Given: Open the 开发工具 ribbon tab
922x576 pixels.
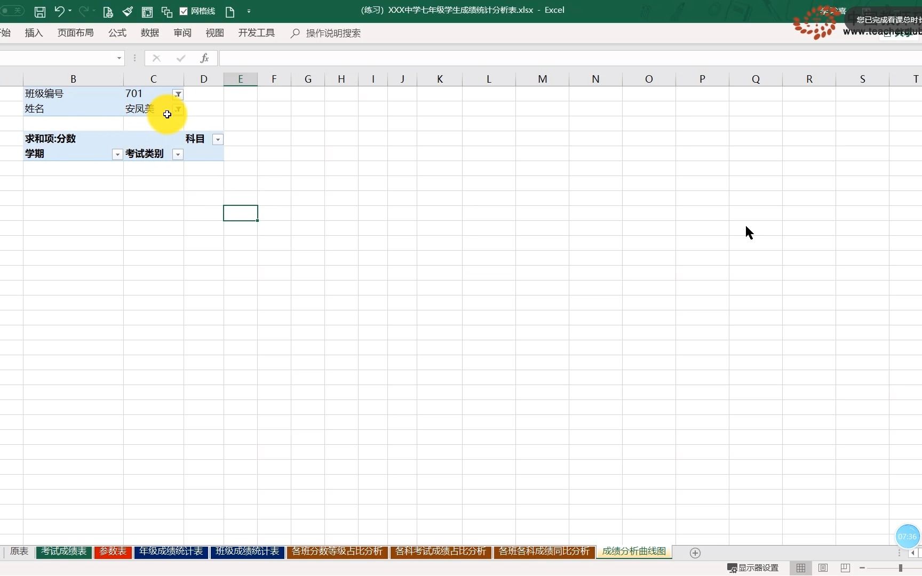Looking at the screenshot, I should (257, 33).
